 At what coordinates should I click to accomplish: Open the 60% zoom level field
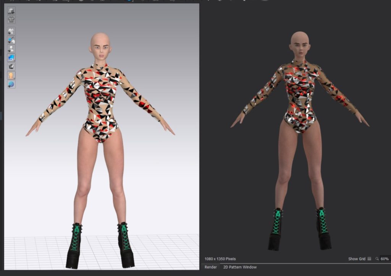[385, 259]
